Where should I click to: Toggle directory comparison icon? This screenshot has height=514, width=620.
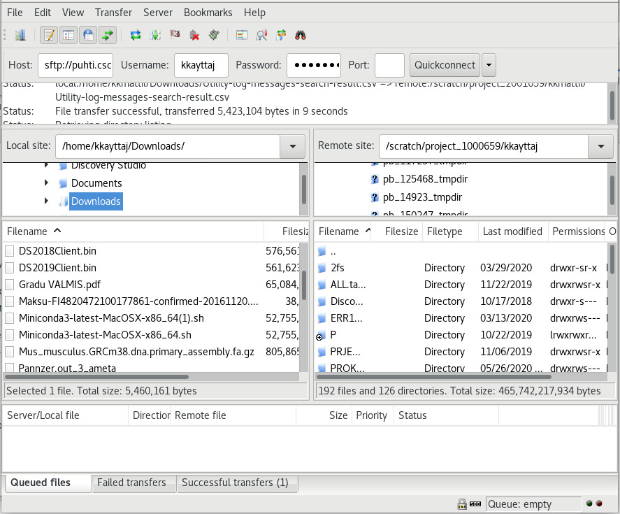[261, 35]
